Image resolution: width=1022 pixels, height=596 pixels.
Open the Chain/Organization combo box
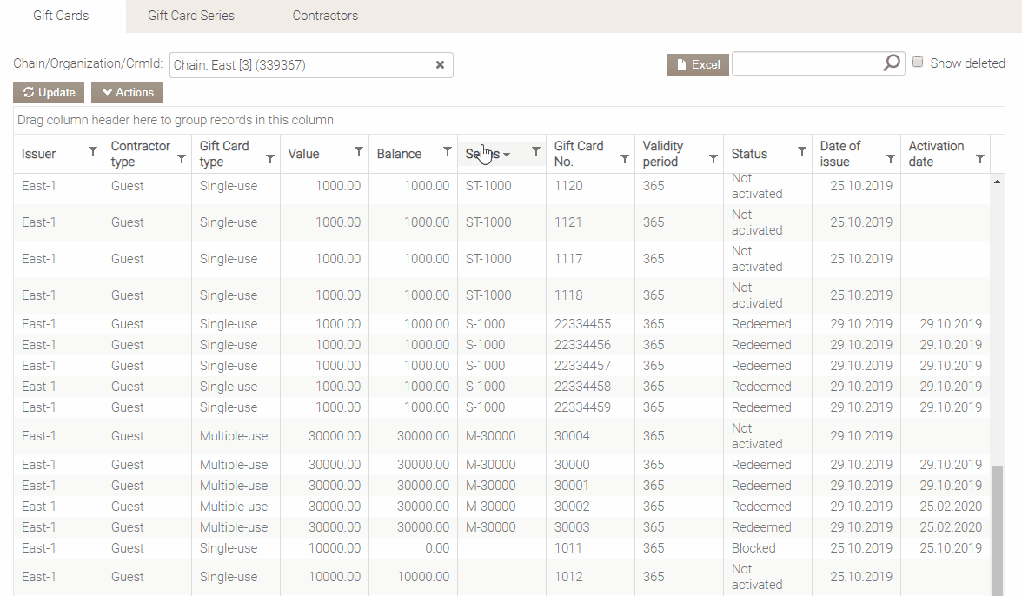(x=300, y=65)
